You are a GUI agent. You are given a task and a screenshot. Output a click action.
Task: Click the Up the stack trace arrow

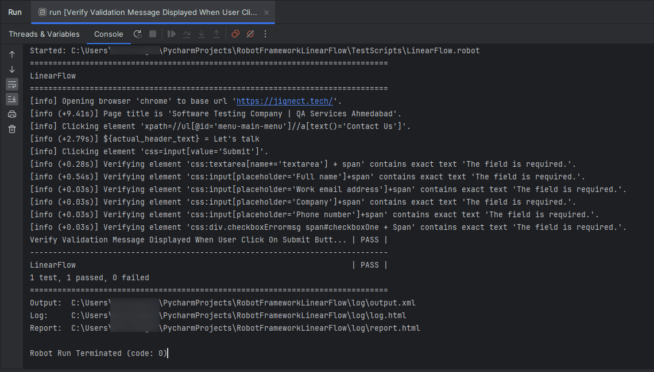pos(12,54)
